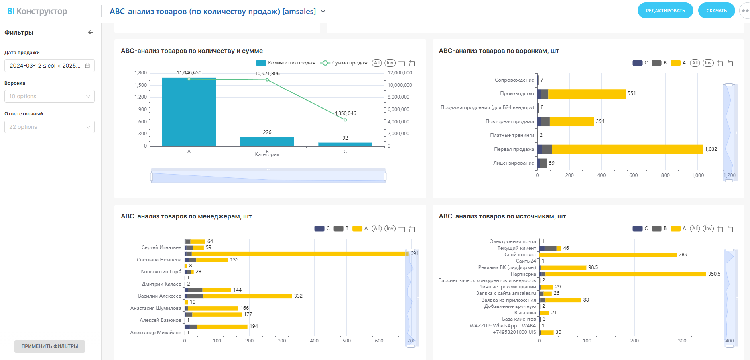Screen dimensions: 750x360
Task: Expand the dashboard title dropdown chevron
Action: [x=323, y=12]
